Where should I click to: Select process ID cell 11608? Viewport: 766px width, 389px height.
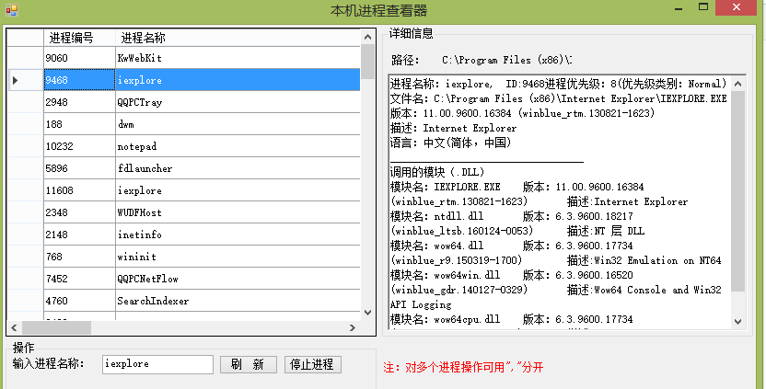79,190
